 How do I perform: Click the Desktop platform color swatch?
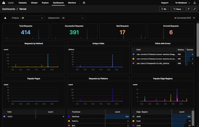pyautogui.click(x=69, y=116)
